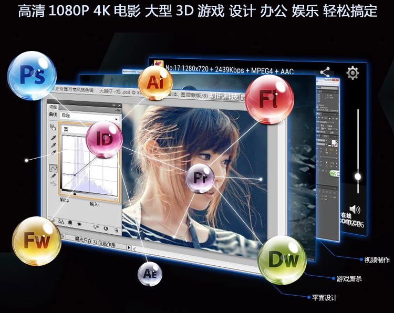Click the 视频制作 label

point(377,260)
